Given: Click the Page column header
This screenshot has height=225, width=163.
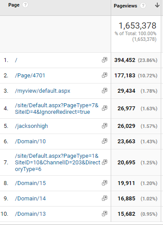Looking at the screenshot, I should click(x=14, y=5).
